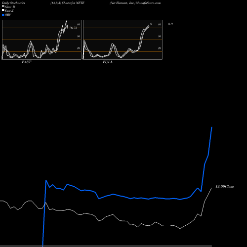
Task: Click the 20 level label in FAST chart
Action: [79, 48]
